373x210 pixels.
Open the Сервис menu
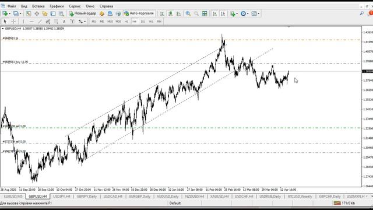(75, 6)
